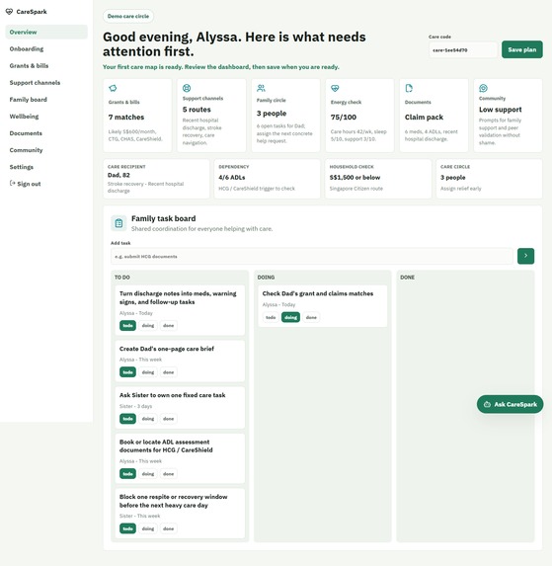Mark 'Ask Sister to own' task done
This screenshot has width=552, height=566.
point(169,419)
